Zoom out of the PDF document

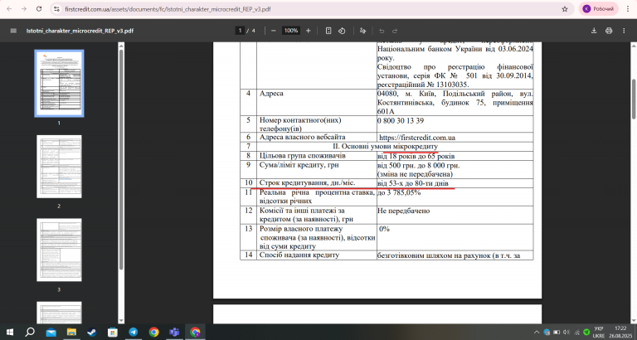[274, 31]
